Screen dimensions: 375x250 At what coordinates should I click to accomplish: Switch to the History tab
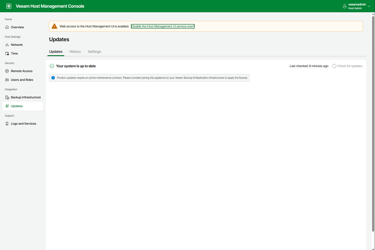click(75, 51)
